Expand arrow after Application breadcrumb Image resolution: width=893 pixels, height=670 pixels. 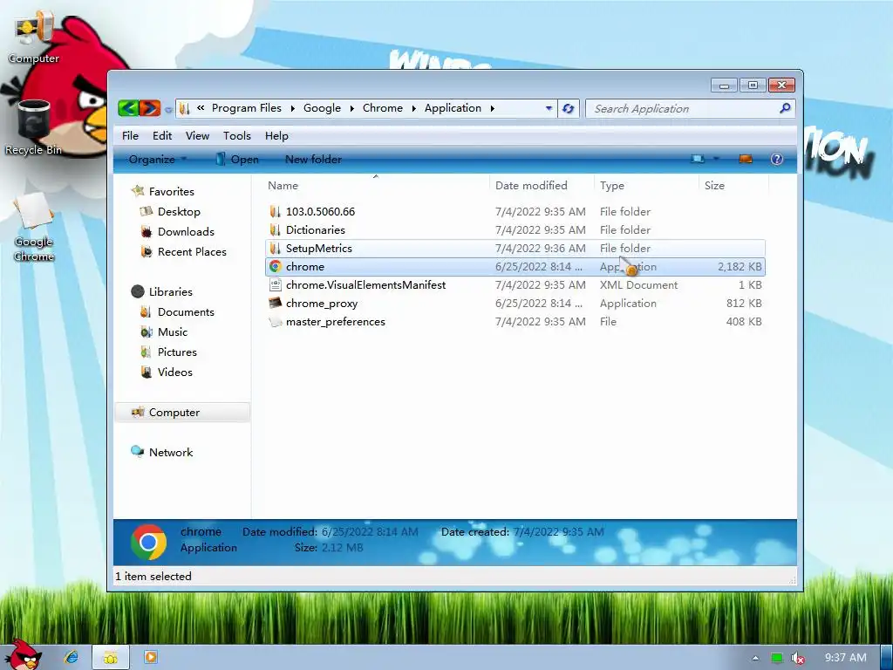coord(493,108)
